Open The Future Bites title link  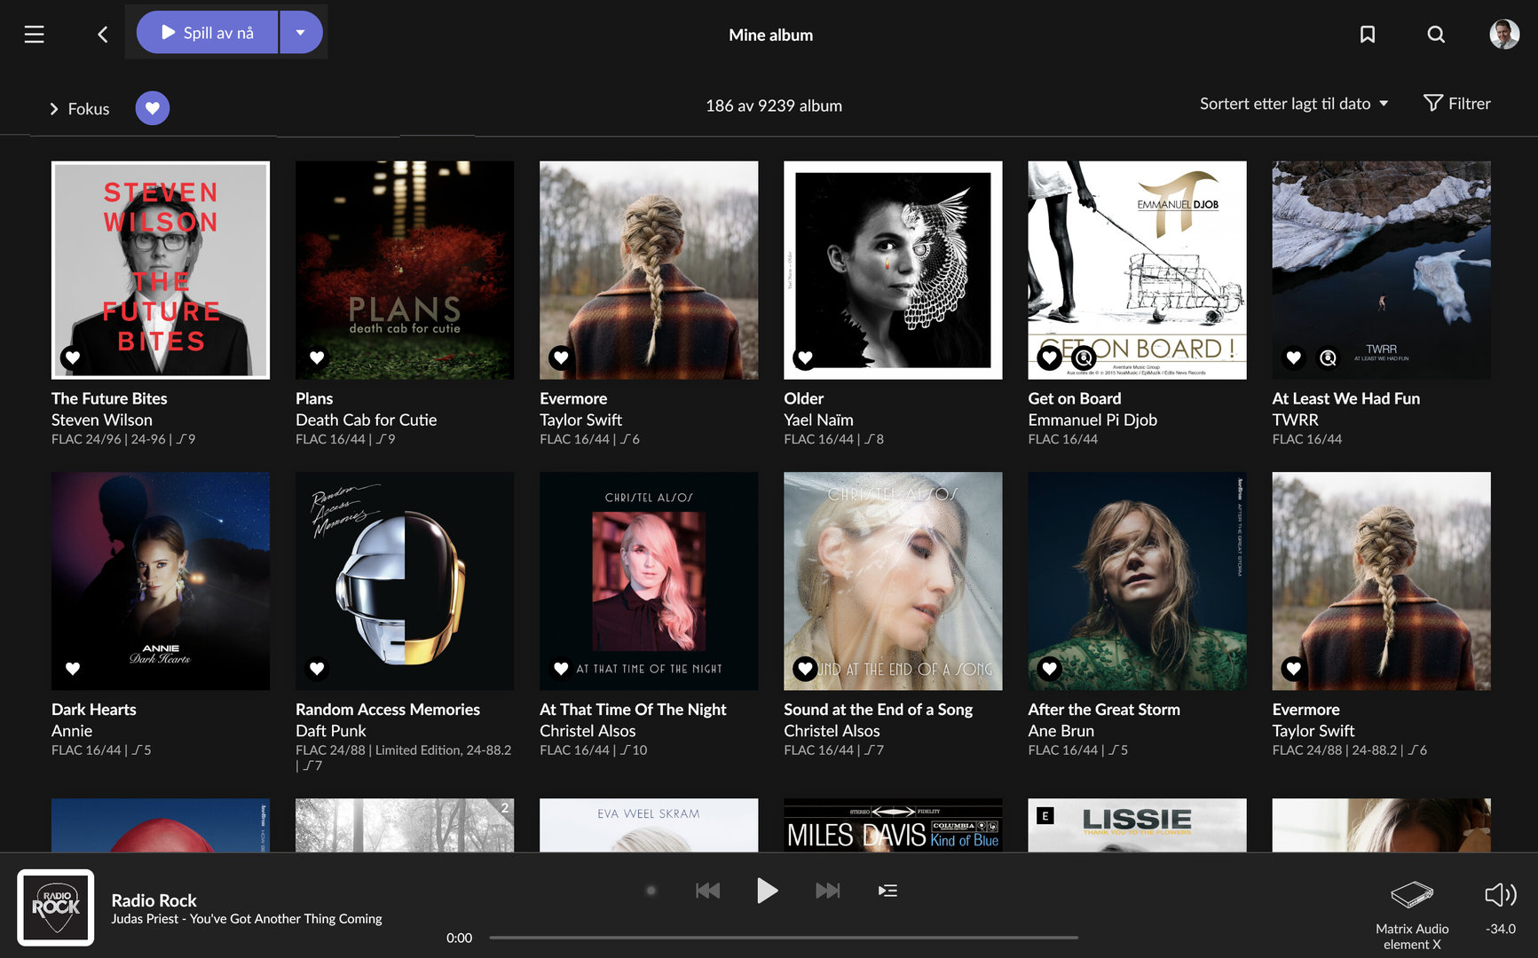point(109,399)
